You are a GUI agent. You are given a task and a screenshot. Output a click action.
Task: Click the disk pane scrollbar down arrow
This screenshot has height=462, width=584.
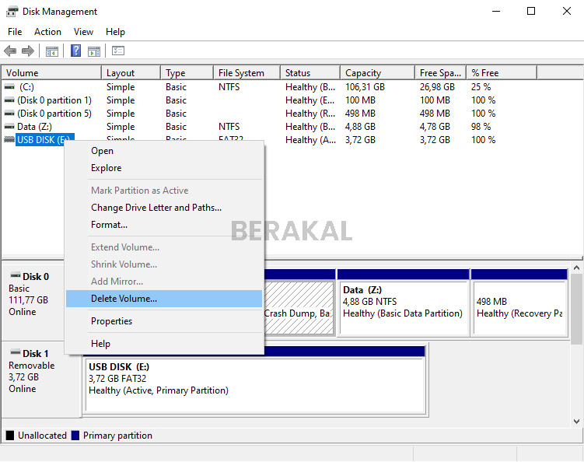click(x=576, y=422)
